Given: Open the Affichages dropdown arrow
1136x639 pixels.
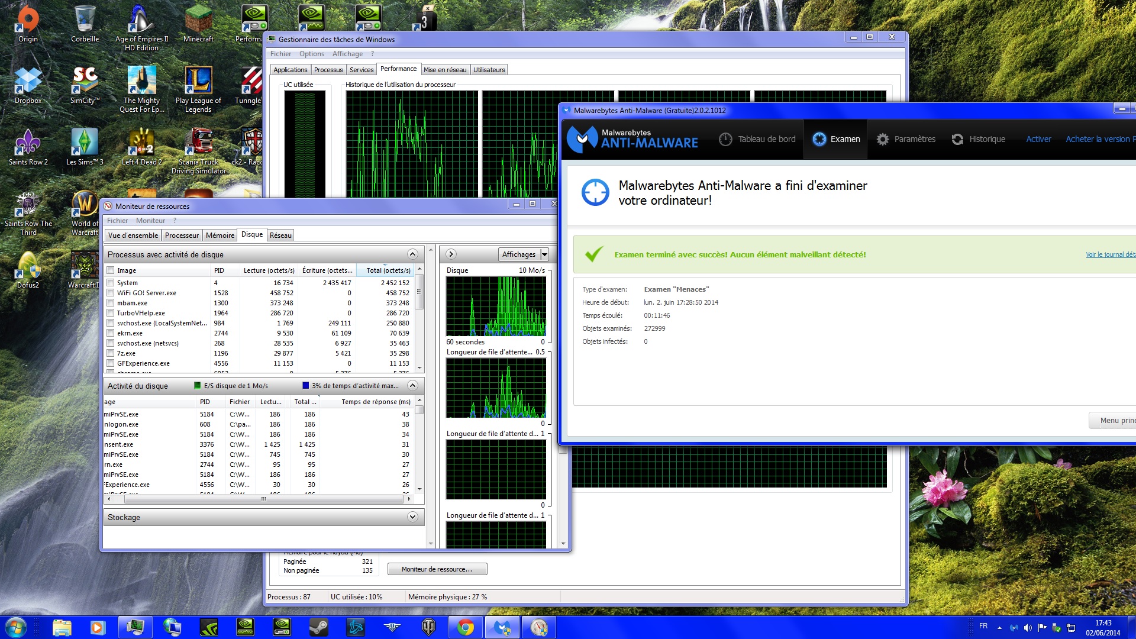Looking at the screenshot, I should pyautogui.click(x=544, y=254).
